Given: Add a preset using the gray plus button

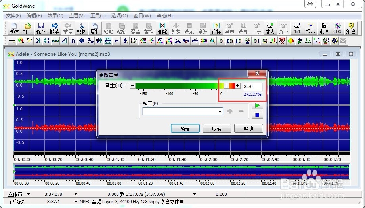Looking at the screenshot, I should (x=230, y=111).
